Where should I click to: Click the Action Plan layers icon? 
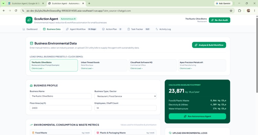coord(103,29)
